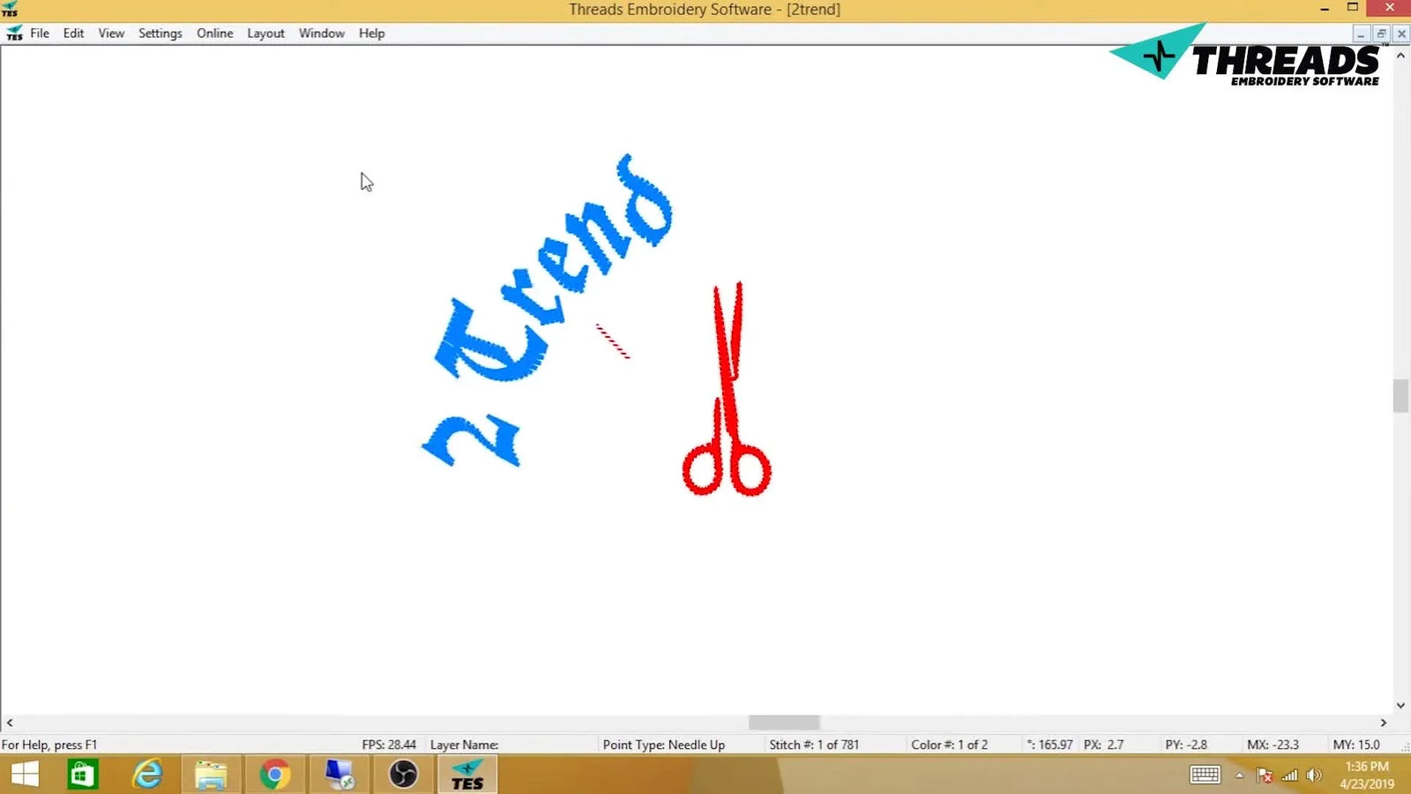The image size is (1411, 794).
Task: Open the Online menu
Action: click(x=214, y=33)
